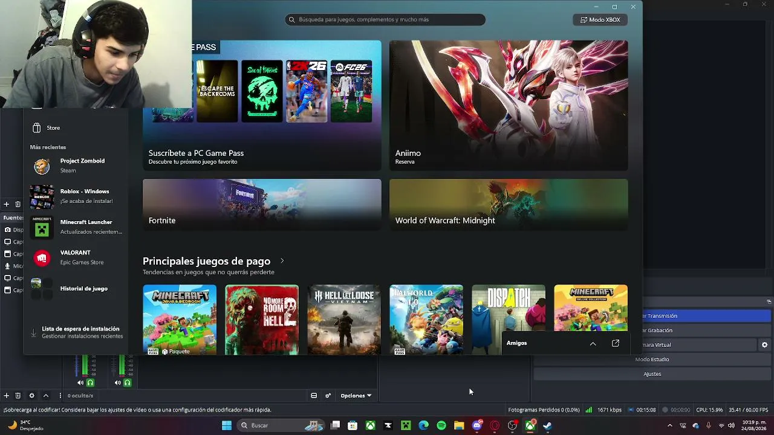
Task: Open OBS Ajustes
Action: [x=652, y=374]
